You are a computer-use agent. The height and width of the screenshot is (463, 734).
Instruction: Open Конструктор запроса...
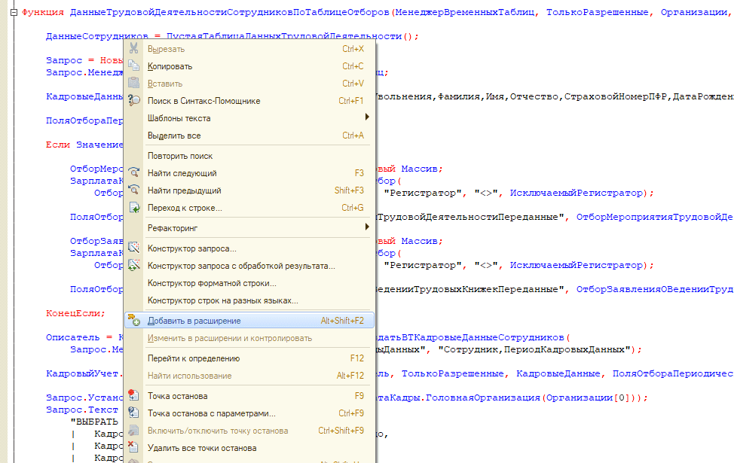249,248
